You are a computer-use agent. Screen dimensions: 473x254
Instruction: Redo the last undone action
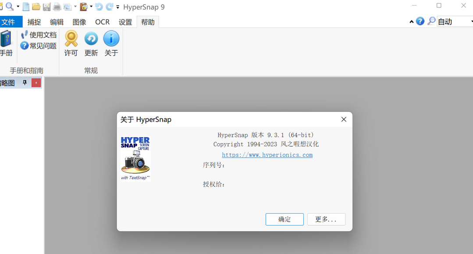(x=110, y=7)
